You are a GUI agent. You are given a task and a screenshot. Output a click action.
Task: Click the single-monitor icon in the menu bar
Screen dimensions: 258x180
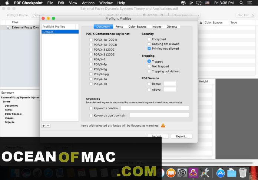[183, 3]
